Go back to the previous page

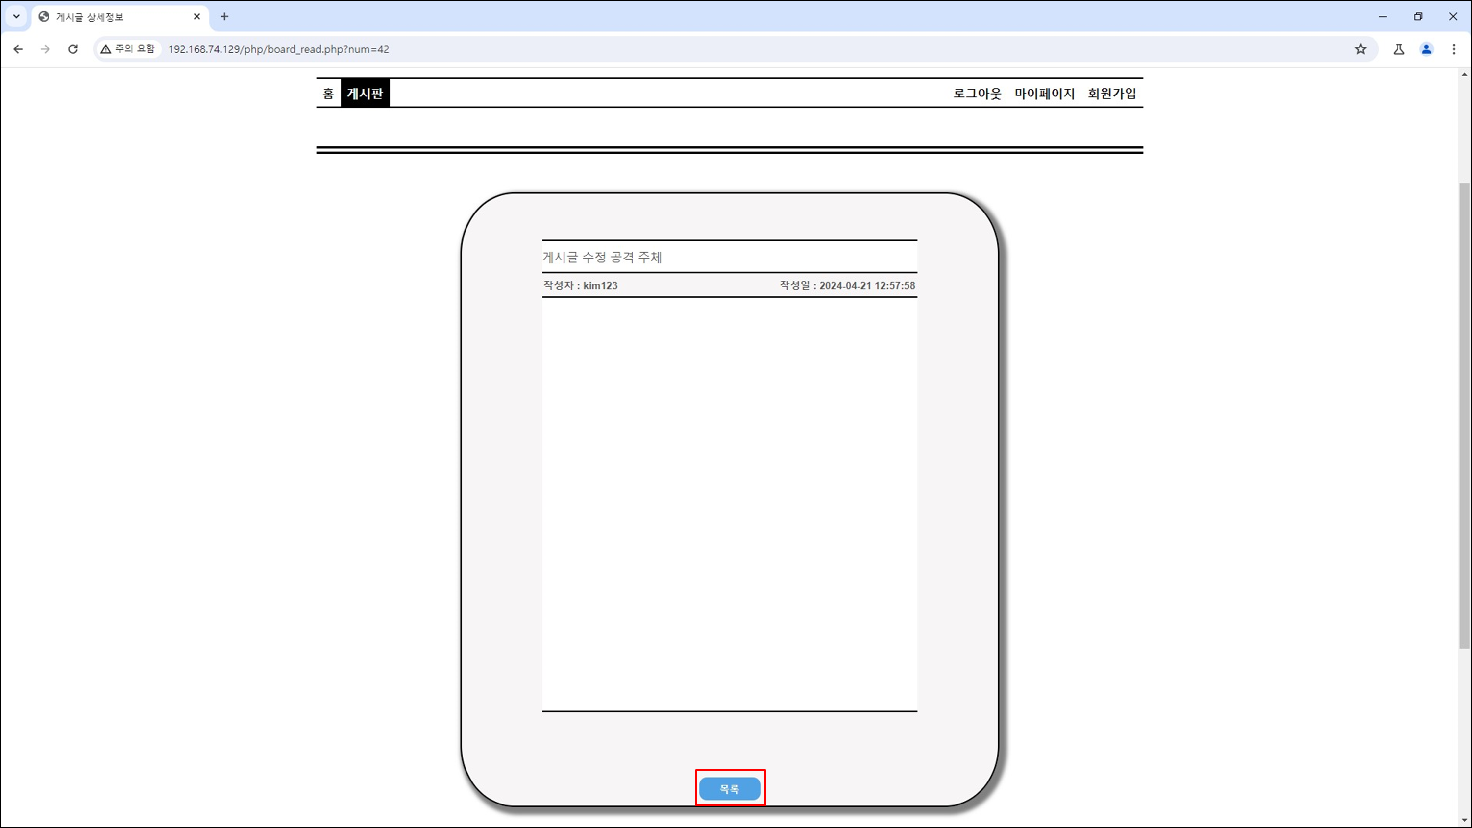[18, 49]
